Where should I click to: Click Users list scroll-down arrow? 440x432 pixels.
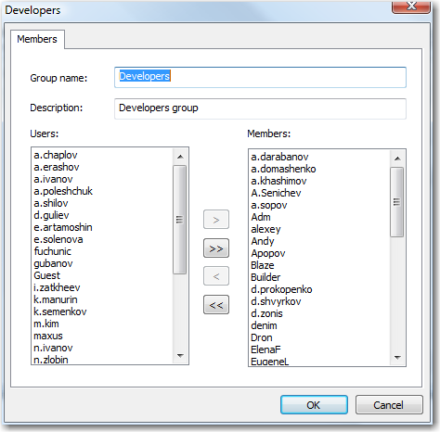pos(180,356)
